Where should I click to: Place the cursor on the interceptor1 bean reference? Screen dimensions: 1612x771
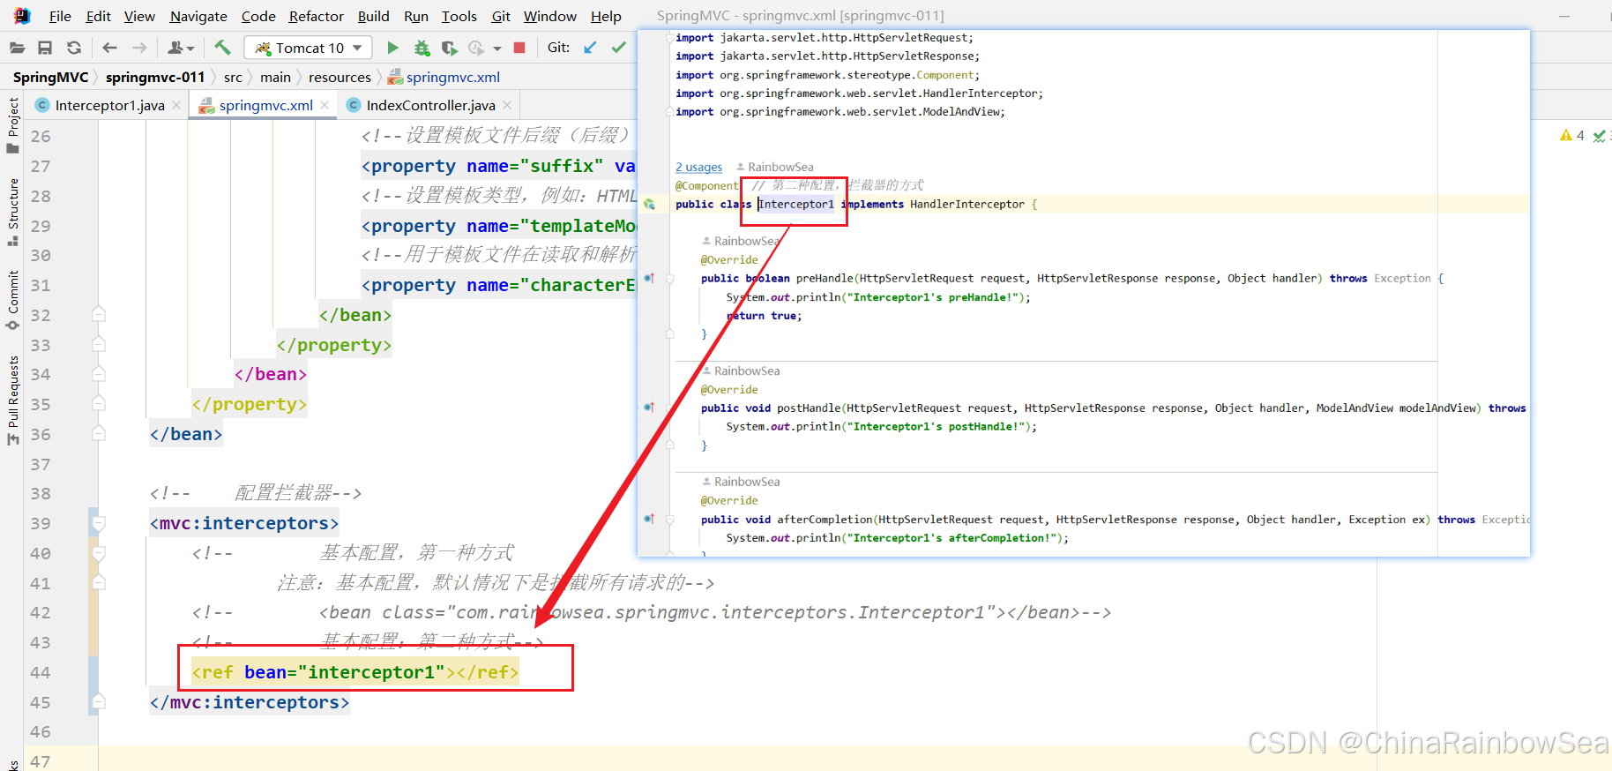(x=371, y=672)
